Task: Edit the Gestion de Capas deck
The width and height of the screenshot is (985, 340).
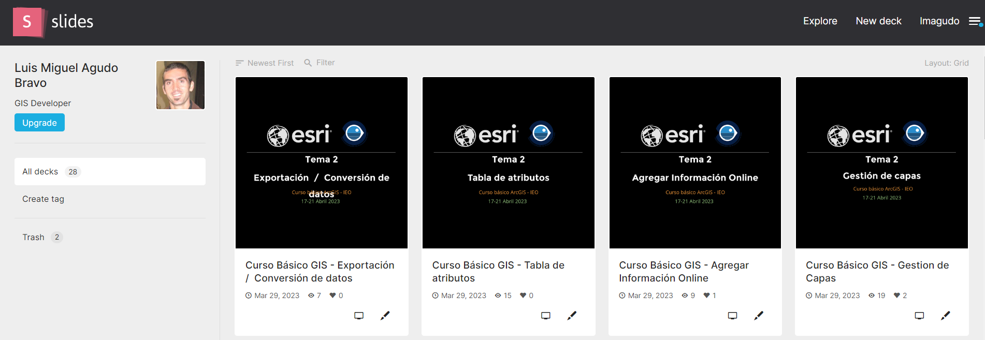Action: 946,316
